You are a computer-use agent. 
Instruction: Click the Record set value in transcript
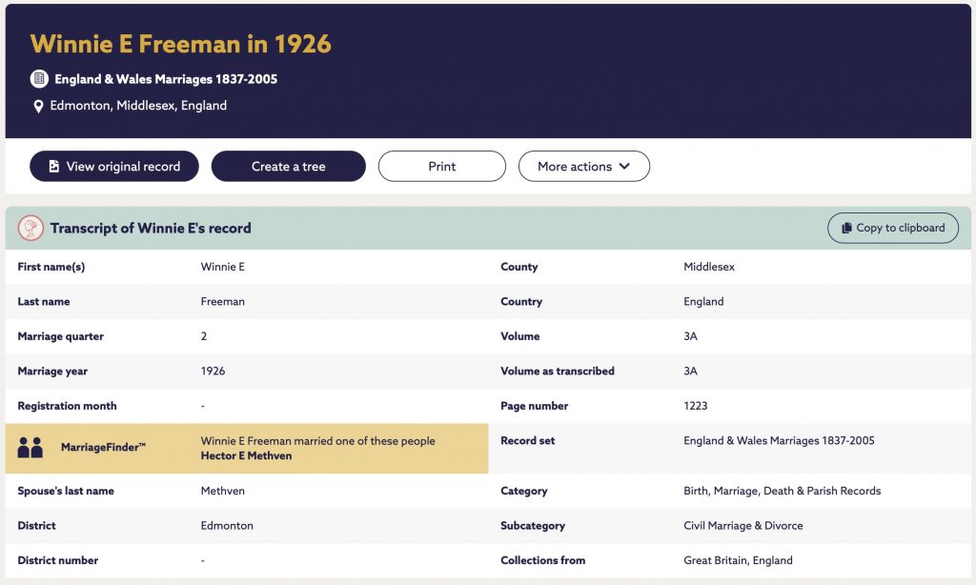point(779,440)
